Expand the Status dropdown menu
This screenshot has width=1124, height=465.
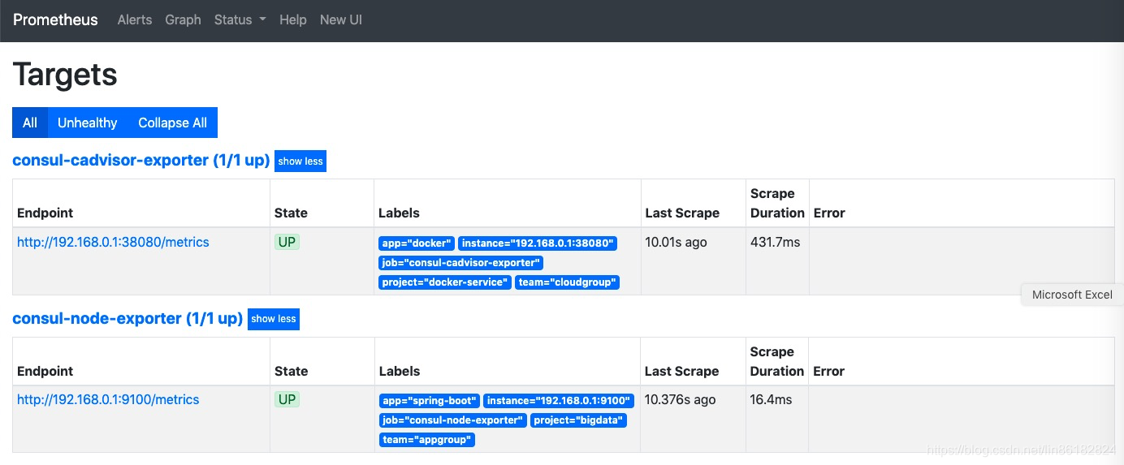coord(240,19)
